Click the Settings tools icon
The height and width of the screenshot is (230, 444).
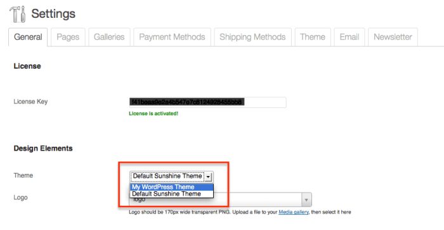(x=18, y=14)
